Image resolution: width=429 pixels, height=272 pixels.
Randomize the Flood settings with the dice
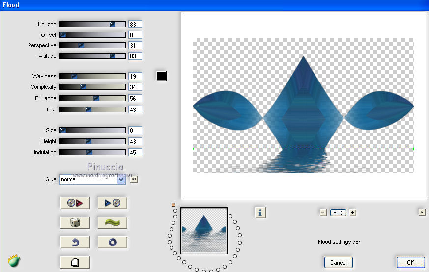(x=75, y=222)
